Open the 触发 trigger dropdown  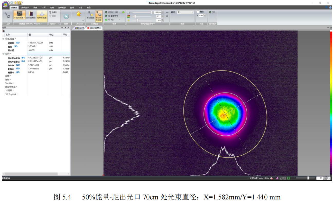[185, 12]
